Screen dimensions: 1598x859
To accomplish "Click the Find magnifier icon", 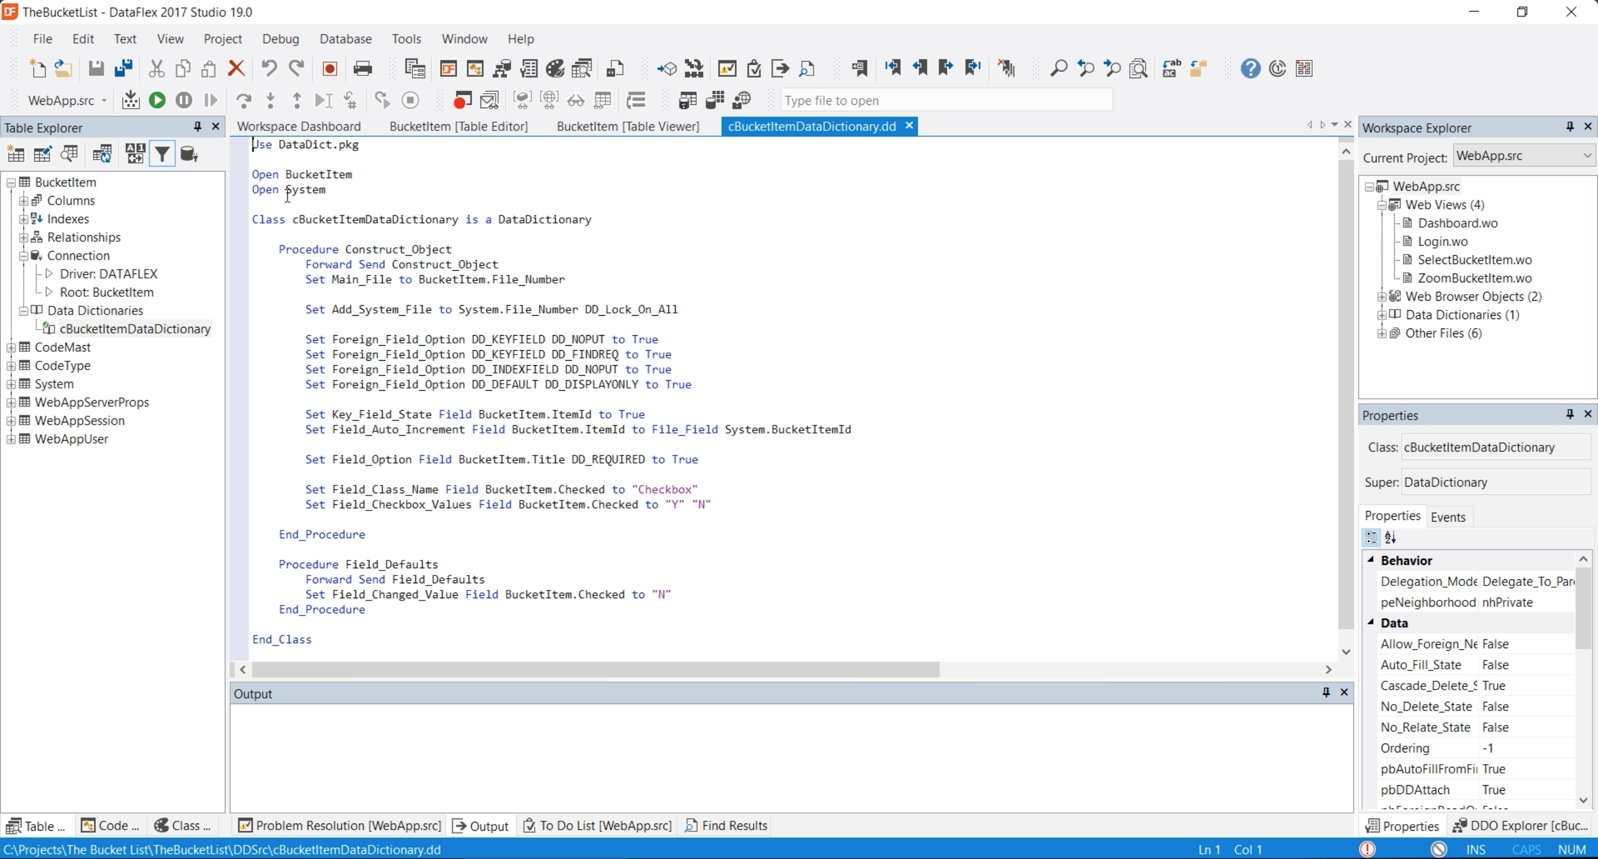I will pyautogui.click(x=1058, y=68).
